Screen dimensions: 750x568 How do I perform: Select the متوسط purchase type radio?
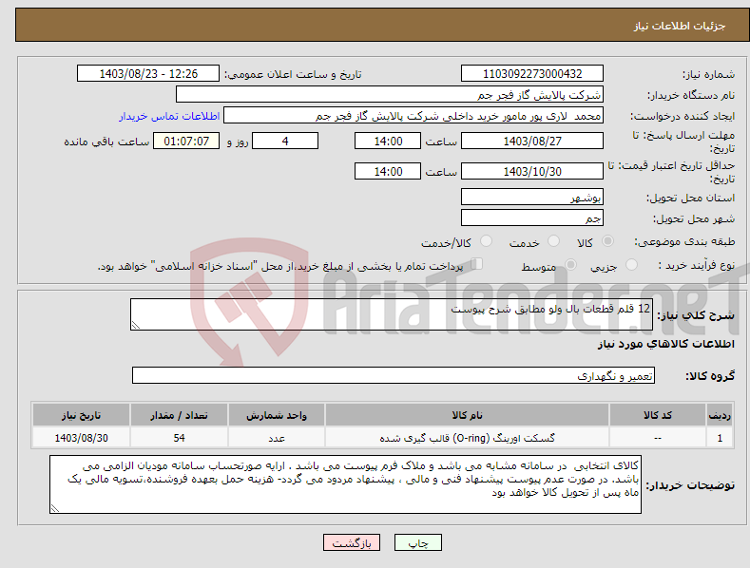(570, 264)
